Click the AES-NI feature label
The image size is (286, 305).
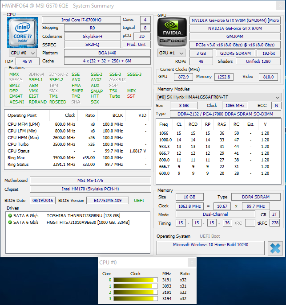pyautogui.click(x=17, y=102)
